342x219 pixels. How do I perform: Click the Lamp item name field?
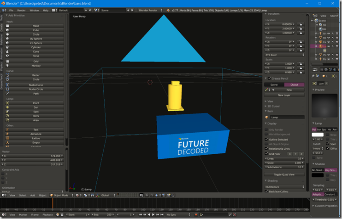point(287,118)
